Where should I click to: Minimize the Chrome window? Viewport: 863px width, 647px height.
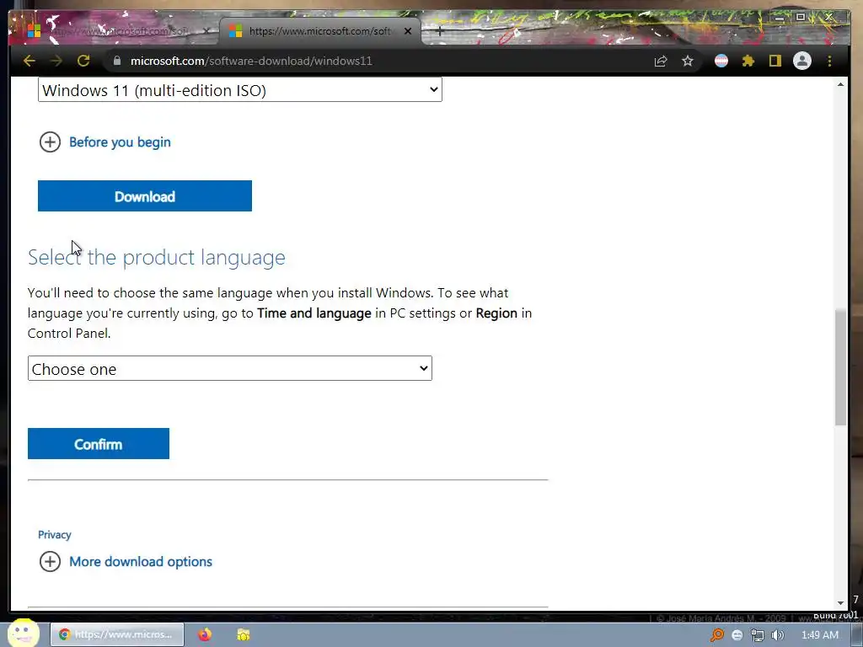[x=780, y=17]
